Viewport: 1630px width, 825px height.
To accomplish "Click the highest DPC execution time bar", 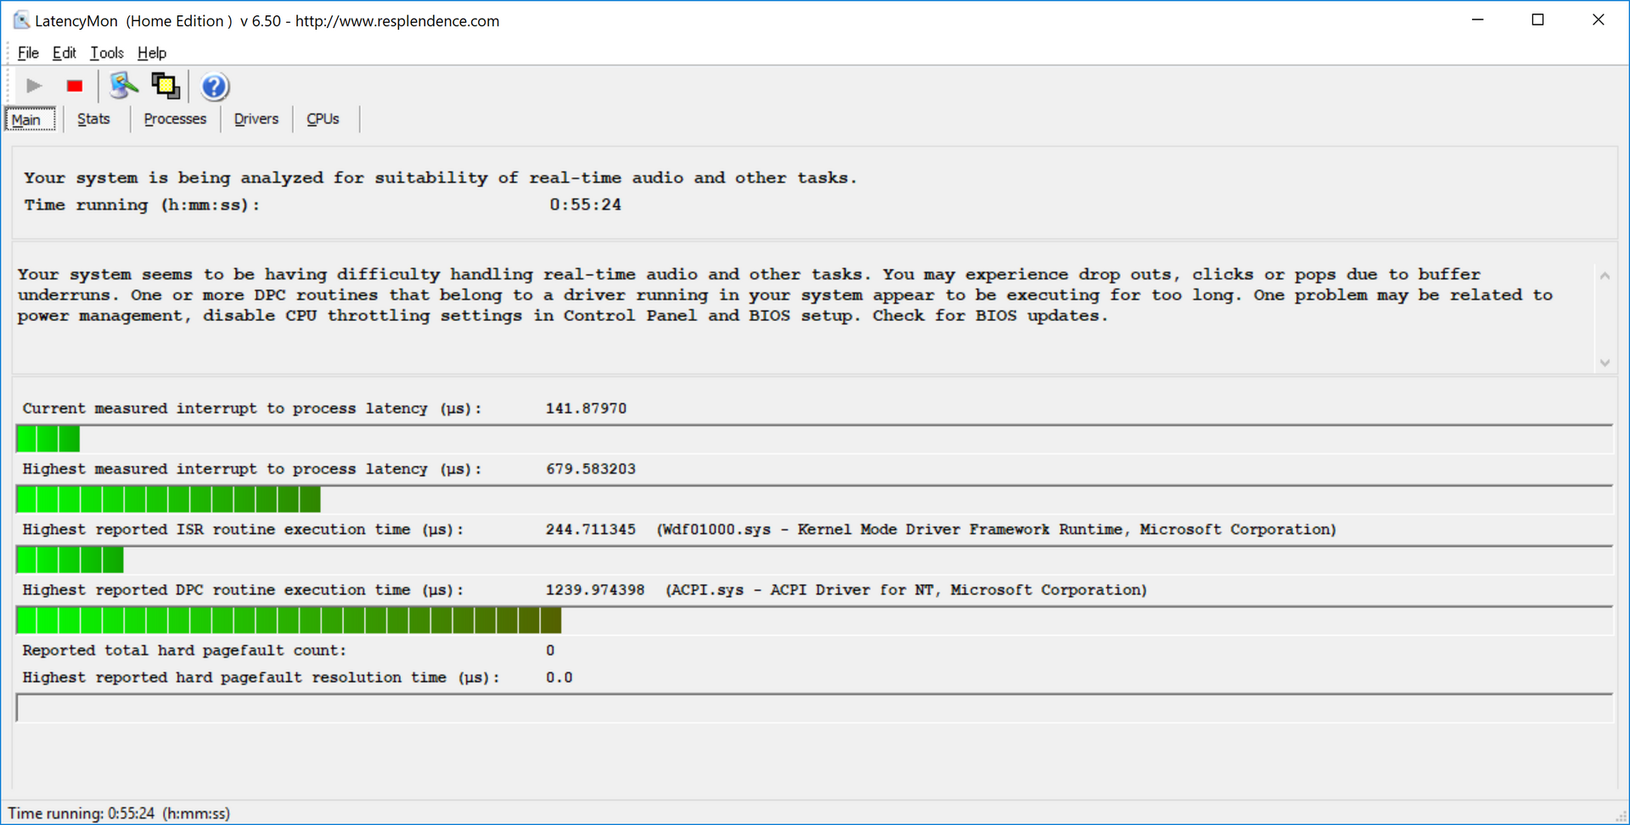I will coord(814,620).
